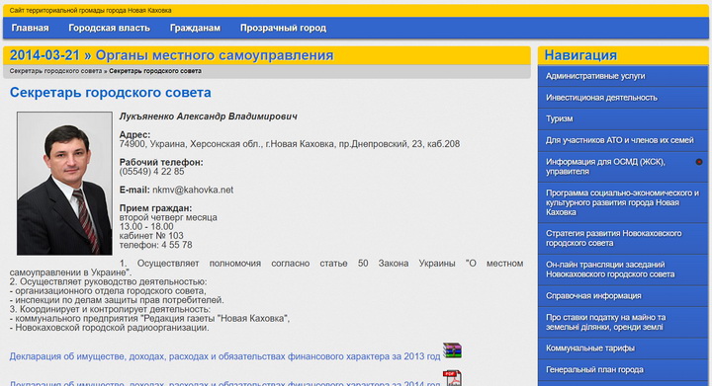Click the Органы местного самоуправления heading link
The image size is (712, 386).
(214, 55)
